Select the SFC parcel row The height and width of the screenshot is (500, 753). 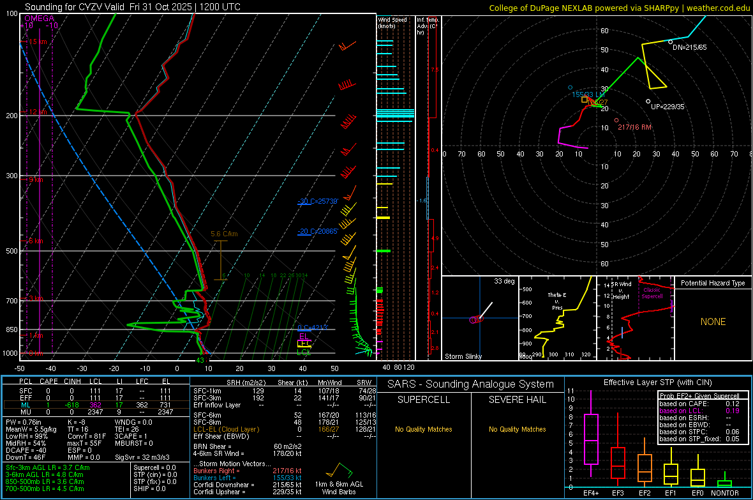click(96, 391)
